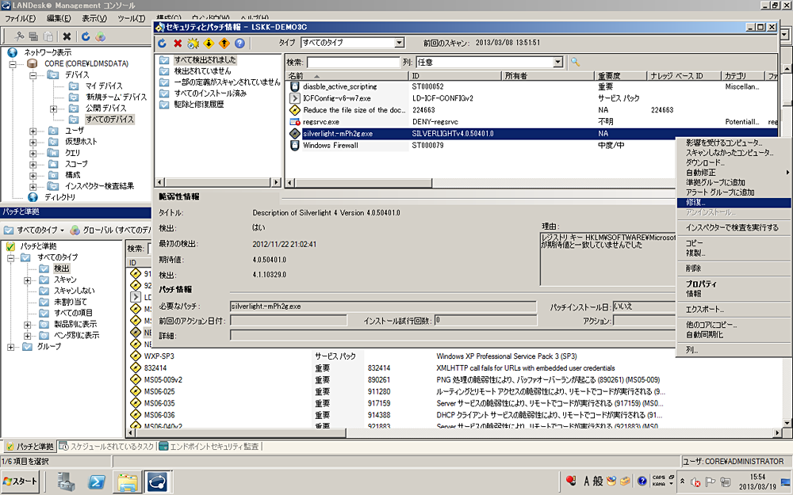
Task: Click the スタート start button
Action: click(x=21, y=482)
